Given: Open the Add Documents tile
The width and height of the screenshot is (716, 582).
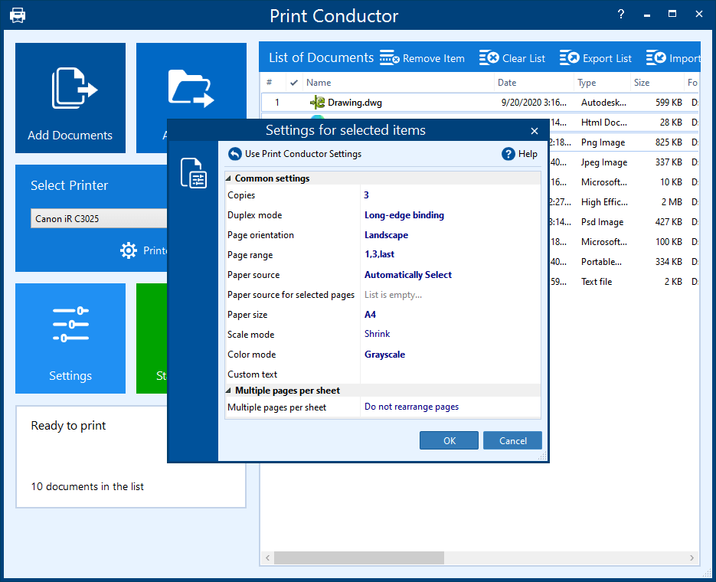Looking at the screenshot, I should (70, 98).
